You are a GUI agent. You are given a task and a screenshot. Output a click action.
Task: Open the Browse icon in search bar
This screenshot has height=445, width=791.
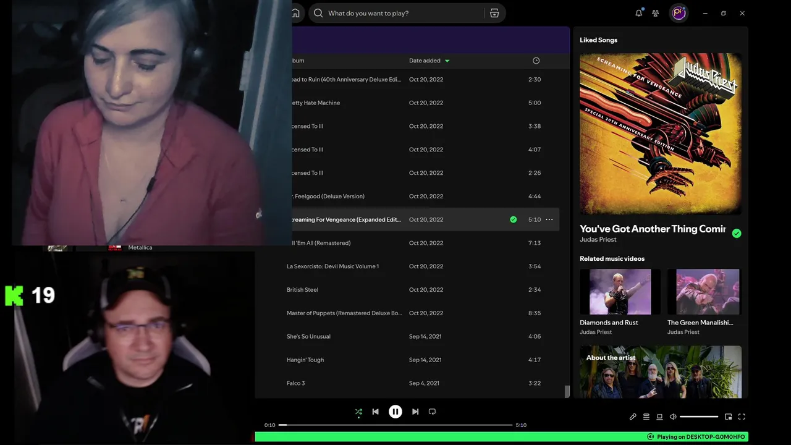click(494, 13)
